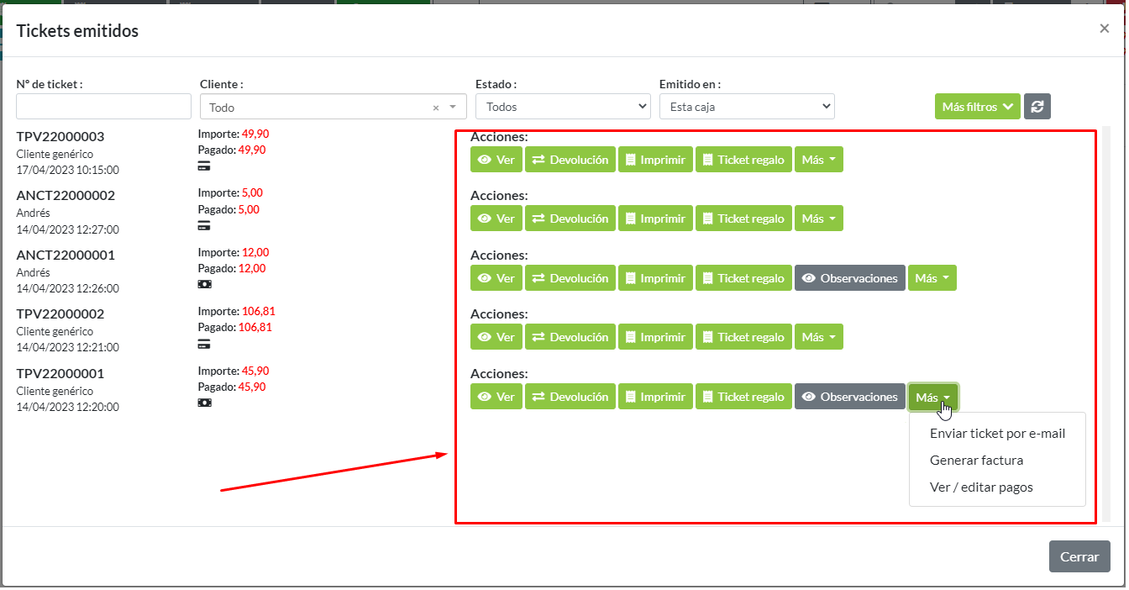
Task: Expand the Más filtros options
Action: coord(977,107)
